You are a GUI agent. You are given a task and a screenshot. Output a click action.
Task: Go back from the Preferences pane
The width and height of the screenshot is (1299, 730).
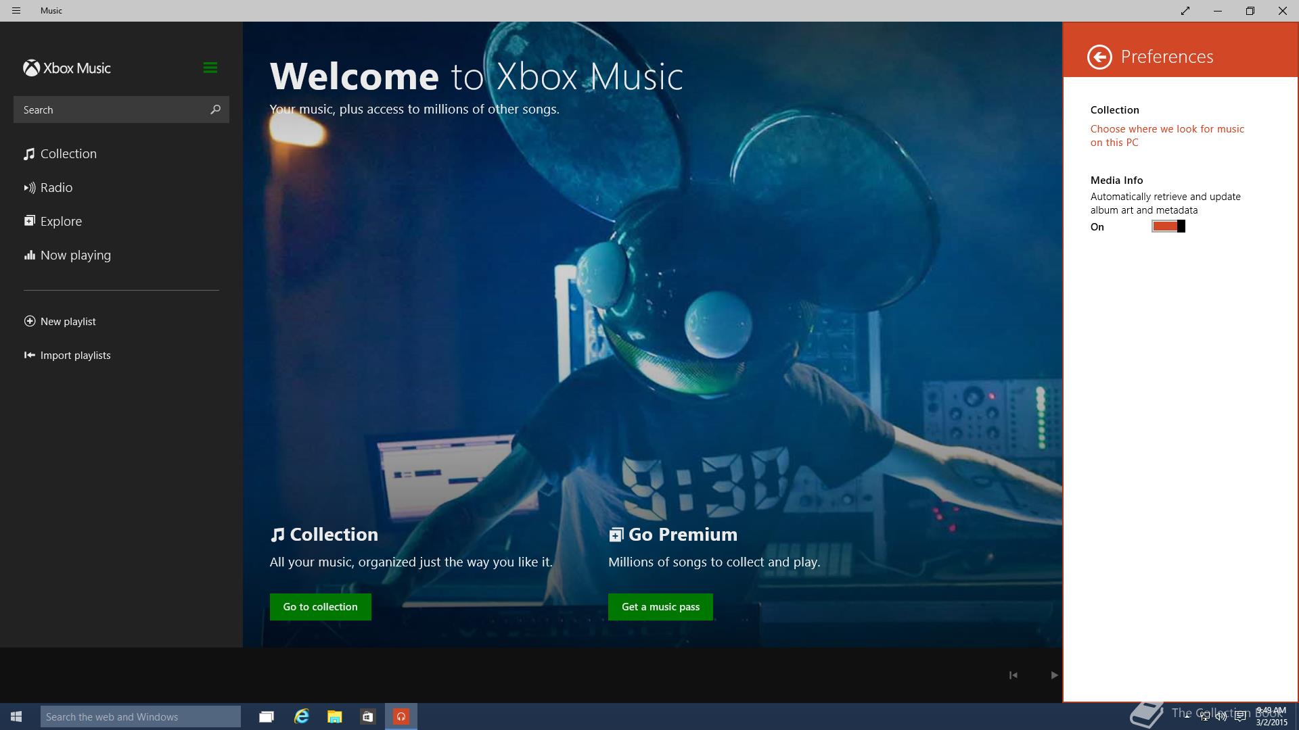[x=1099, y=57]
